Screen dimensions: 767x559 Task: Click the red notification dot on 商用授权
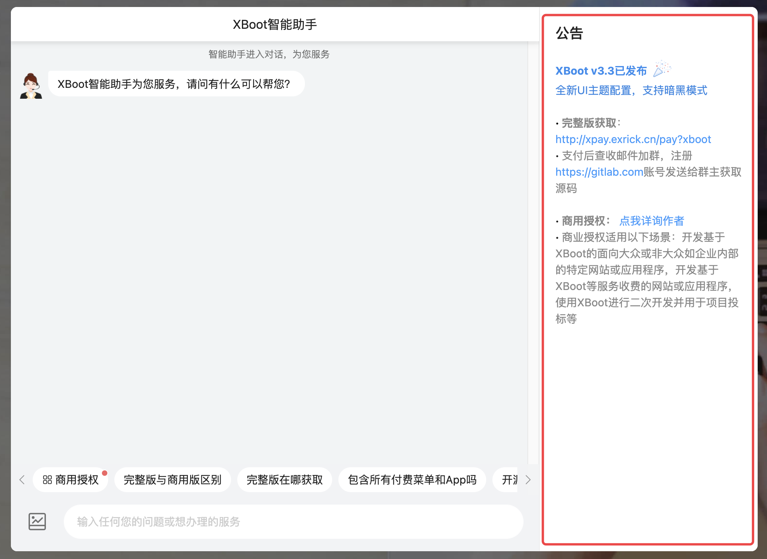click(x=105, y=473)
